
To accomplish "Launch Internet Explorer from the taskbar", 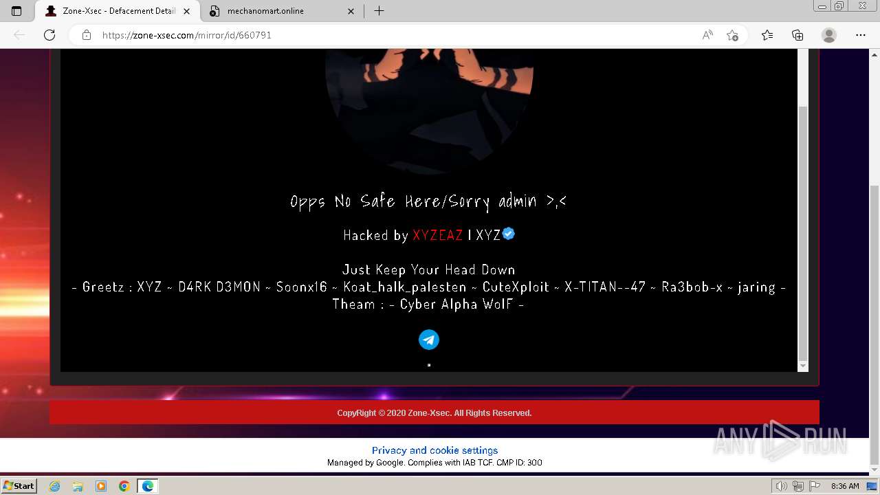I will [55, 486].
